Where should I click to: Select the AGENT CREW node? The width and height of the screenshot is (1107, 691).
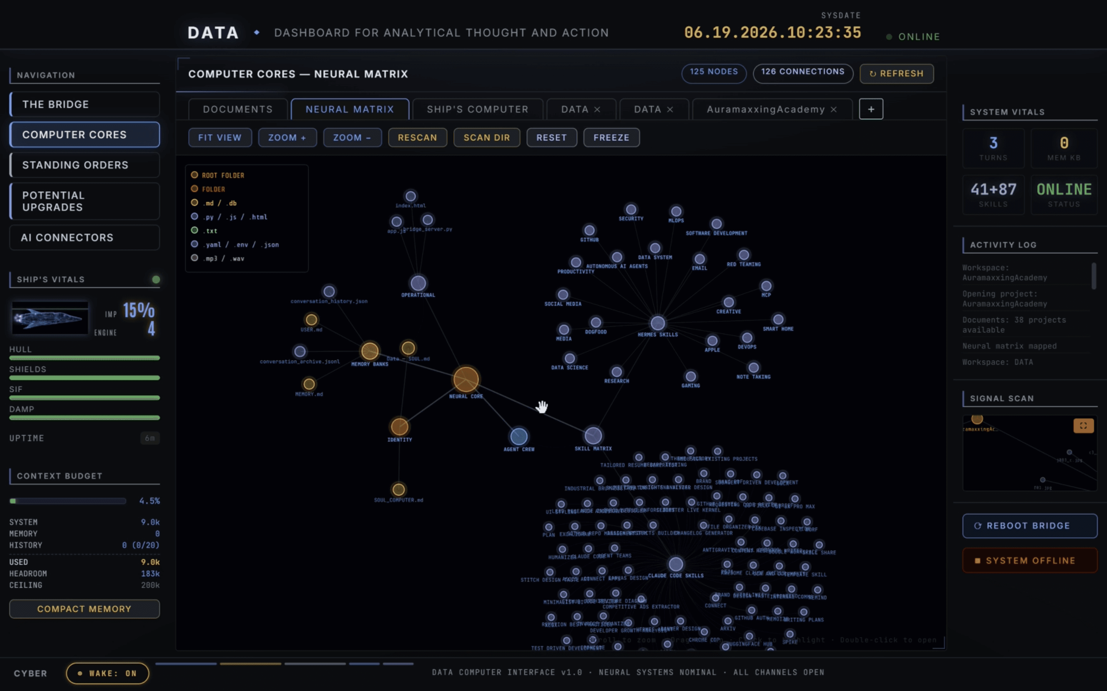tap(519, 436)
